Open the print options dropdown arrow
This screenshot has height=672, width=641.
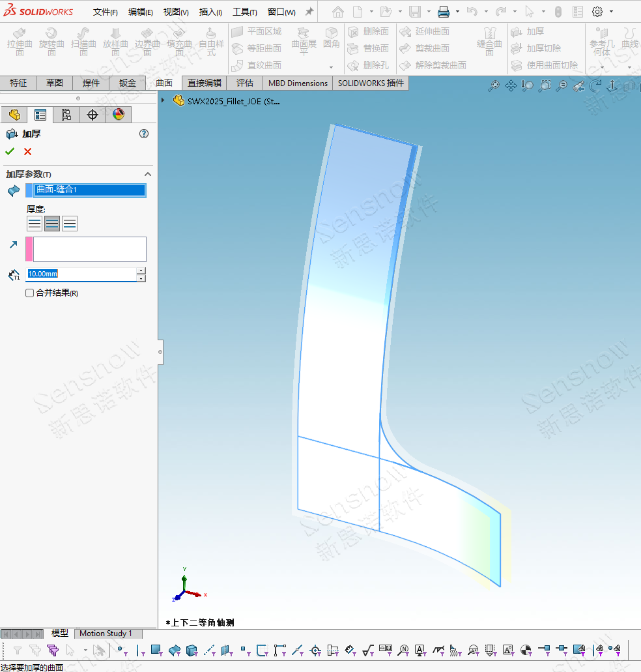[x=457, y=12]
